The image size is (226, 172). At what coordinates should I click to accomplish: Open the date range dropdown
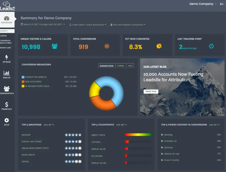[x=43, y=25]
